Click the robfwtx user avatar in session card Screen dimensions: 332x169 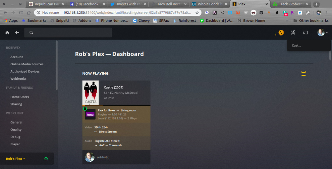pos(90,157)
